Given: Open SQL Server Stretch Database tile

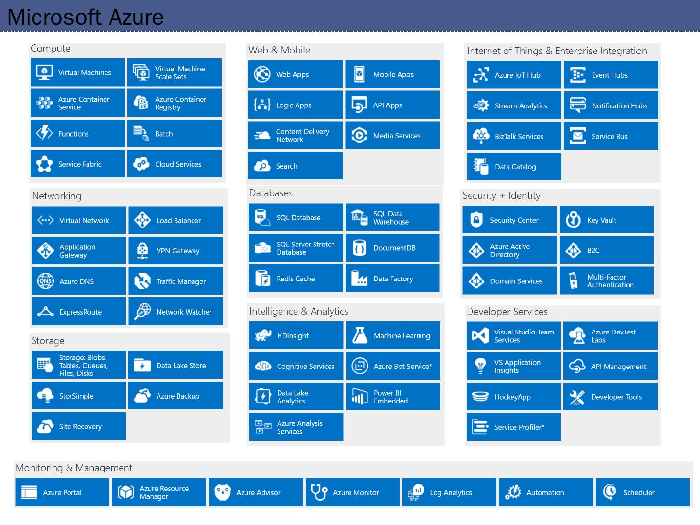Looking at the screenshot, I should tap(296, 248).
